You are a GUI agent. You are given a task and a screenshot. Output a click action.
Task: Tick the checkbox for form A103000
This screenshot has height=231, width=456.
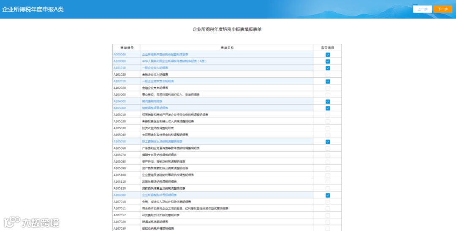tap(328, 95)
